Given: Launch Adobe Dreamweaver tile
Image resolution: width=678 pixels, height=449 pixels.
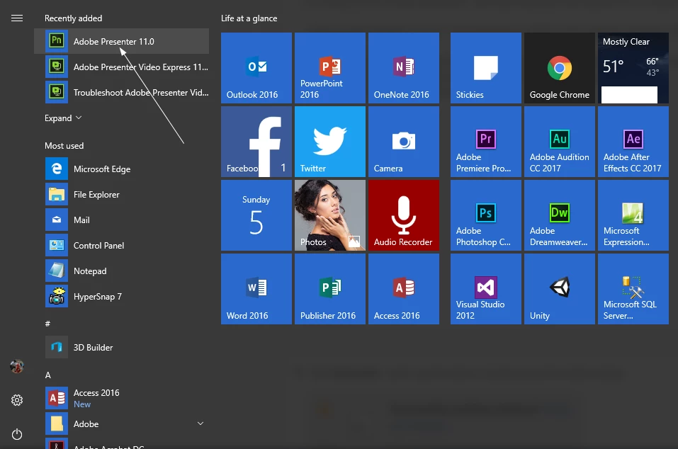Looking at the screenshot, I should 560,215.
